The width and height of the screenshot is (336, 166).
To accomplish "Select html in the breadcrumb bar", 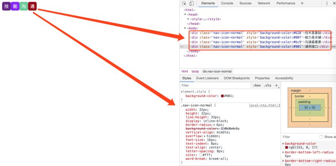I will [x=185, y=71].
